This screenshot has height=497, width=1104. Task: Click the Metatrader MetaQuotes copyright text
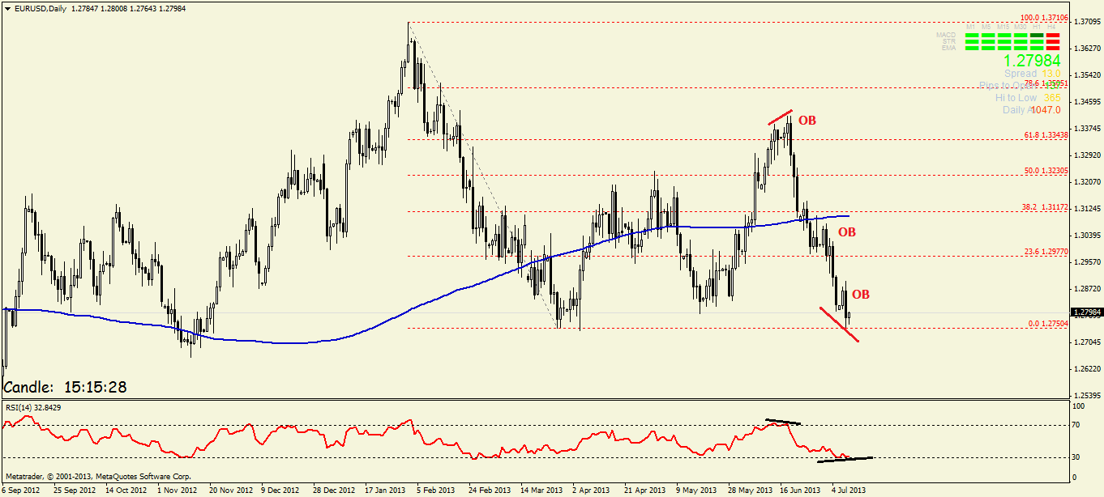98,476
